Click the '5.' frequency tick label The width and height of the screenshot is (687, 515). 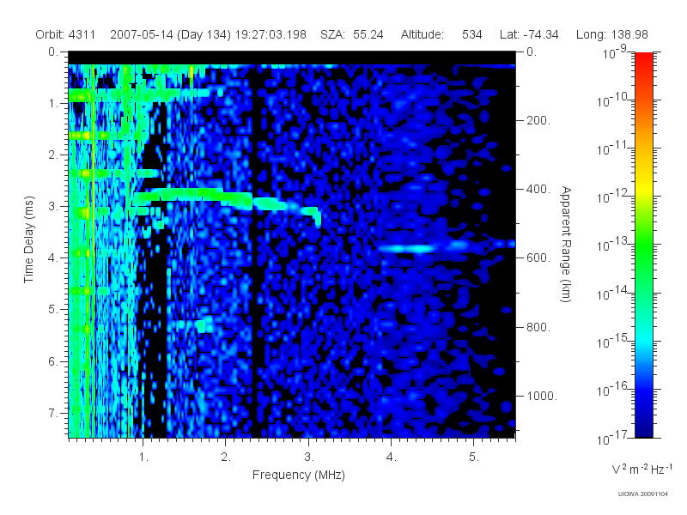[x=474, y=457]
